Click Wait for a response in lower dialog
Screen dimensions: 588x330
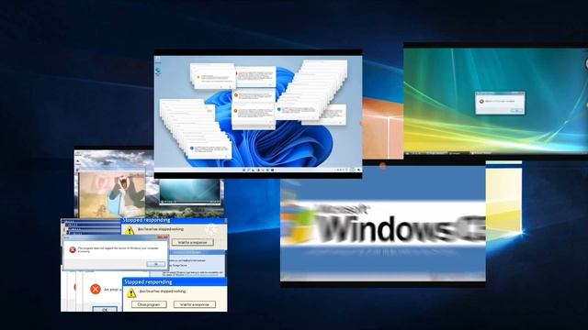click(x=194, y=304)
